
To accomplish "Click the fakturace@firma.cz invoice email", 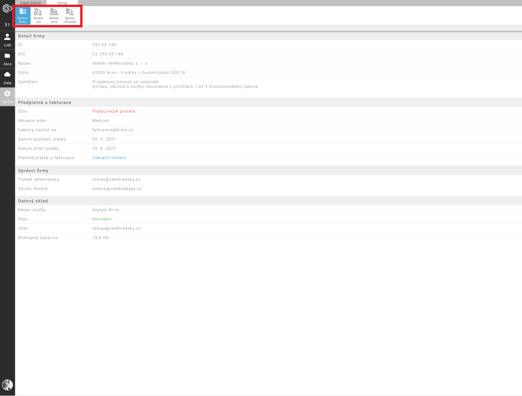I will 113,130.
